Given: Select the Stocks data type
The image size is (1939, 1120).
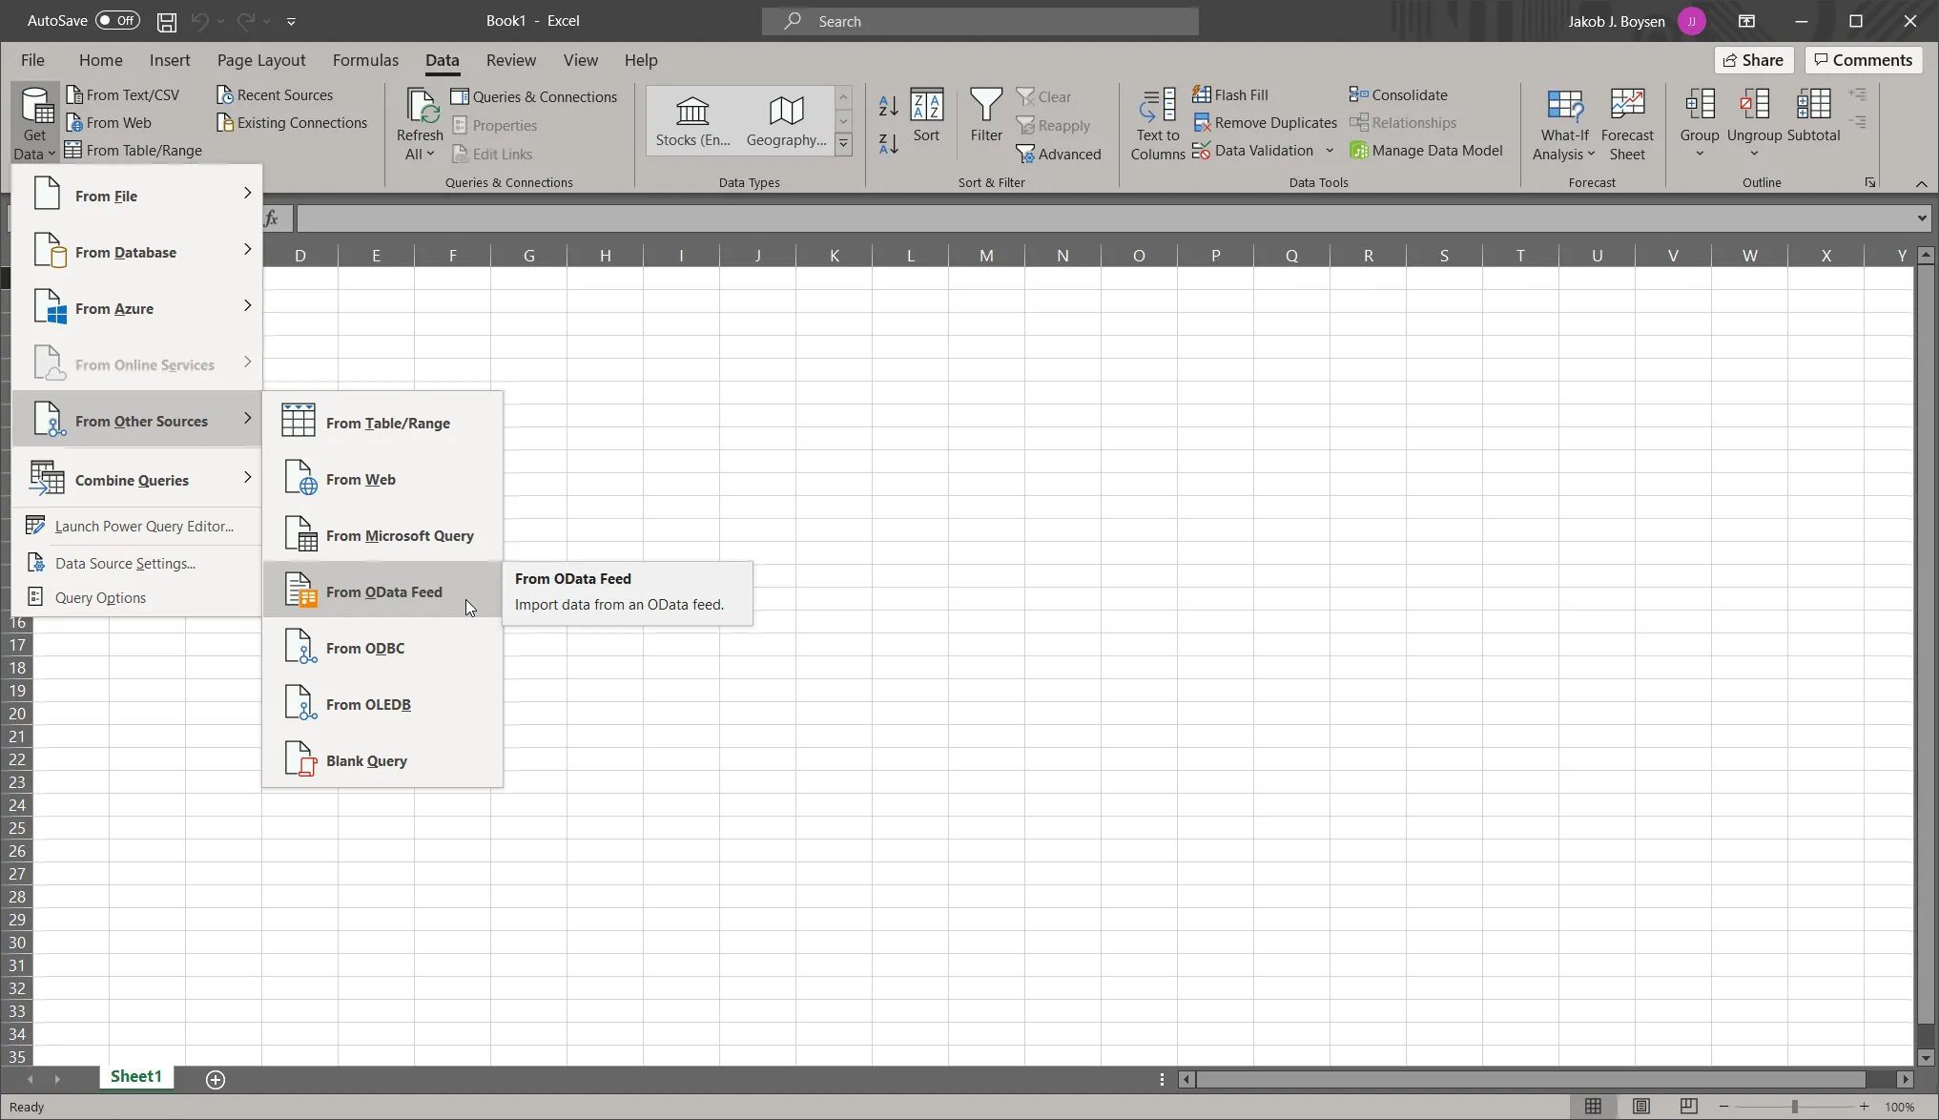Looking at the screenshot, I should click(x=692, y=120).
